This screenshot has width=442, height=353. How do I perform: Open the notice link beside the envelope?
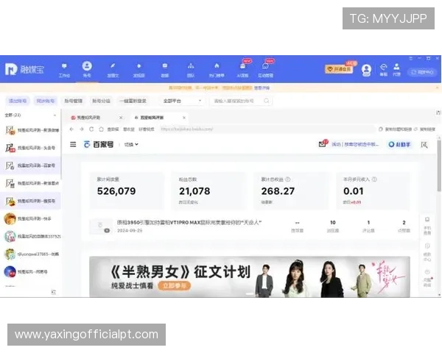[x=354, y=144]
